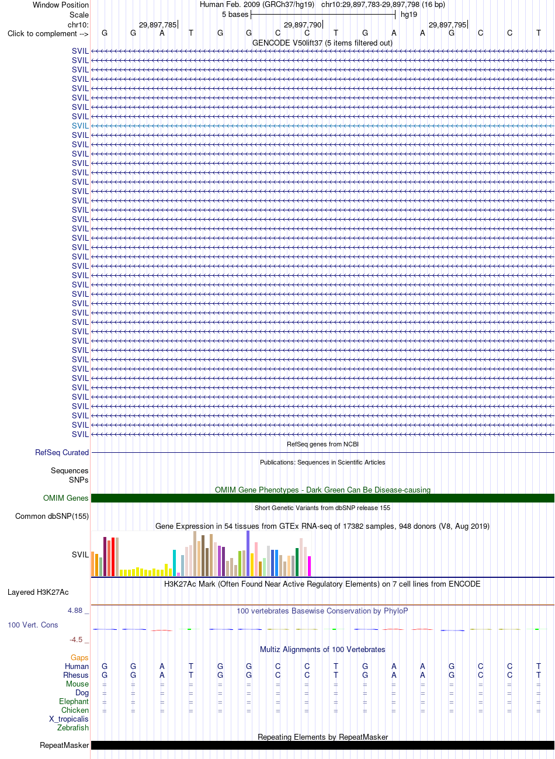Screen dimensions: 555x759
Task: Open the RefSeq Curated track label
Action: click(62, 452)
